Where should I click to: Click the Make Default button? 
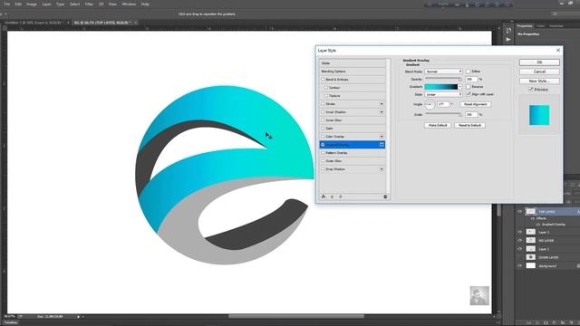tap(438, 125)
